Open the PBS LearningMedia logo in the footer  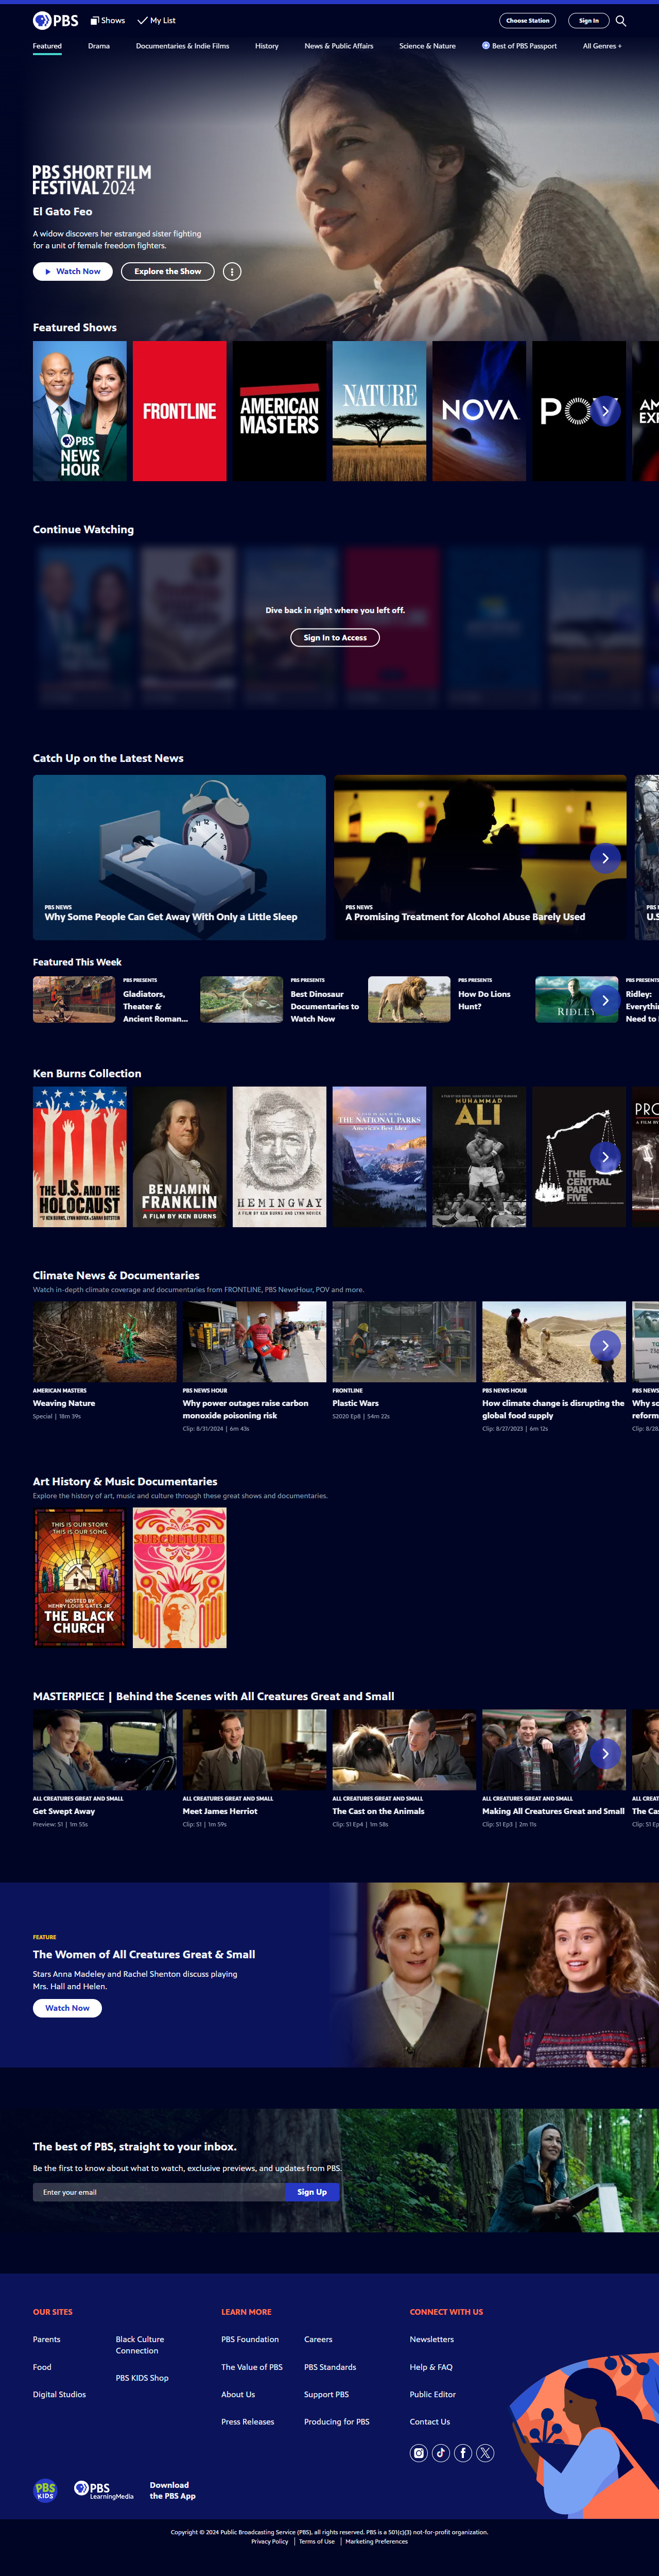click(104, 2490)
